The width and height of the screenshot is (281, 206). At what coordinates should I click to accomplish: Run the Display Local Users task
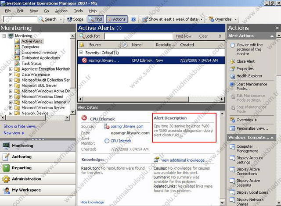click(252, 192)
